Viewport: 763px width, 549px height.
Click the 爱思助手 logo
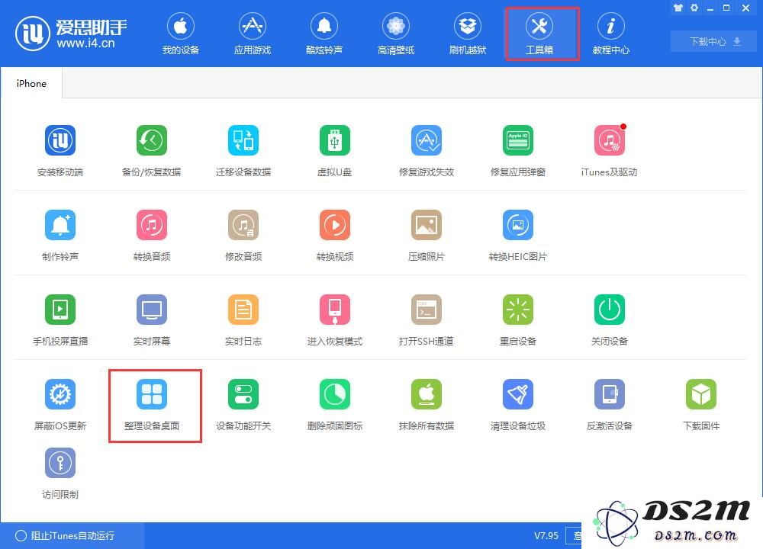click(x=71, y=33)
